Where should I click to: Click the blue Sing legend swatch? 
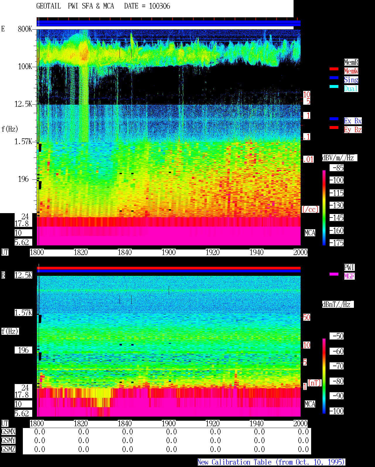[334, 78]
